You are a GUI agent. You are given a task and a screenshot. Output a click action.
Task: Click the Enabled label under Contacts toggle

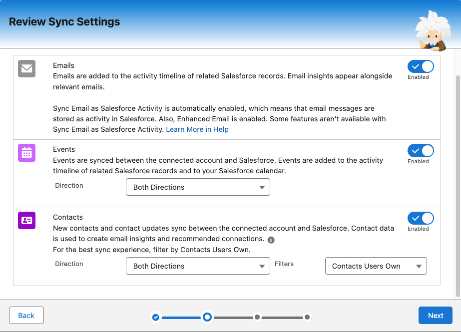[418, 229]
